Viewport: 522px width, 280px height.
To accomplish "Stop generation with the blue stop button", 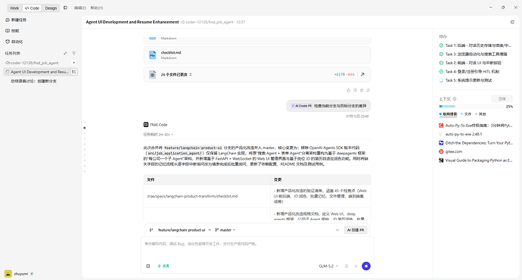I will click(x=366, y=266).
